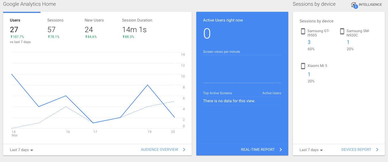This screenshot has height=162, width=388.
Task: Click the 20% share under Xiaomi Mi 5
Action: pyautogui.click(x=311, y=81)
